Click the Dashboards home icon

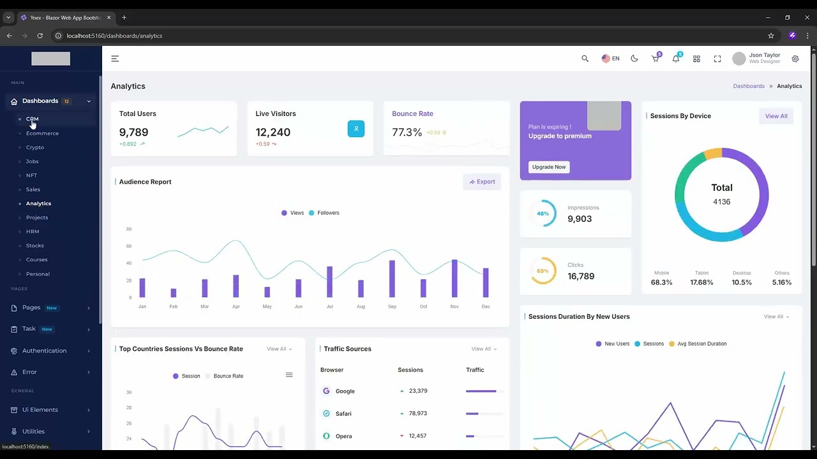(x=14, y=101)
